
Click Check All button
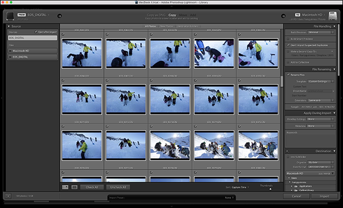point(92,187)
